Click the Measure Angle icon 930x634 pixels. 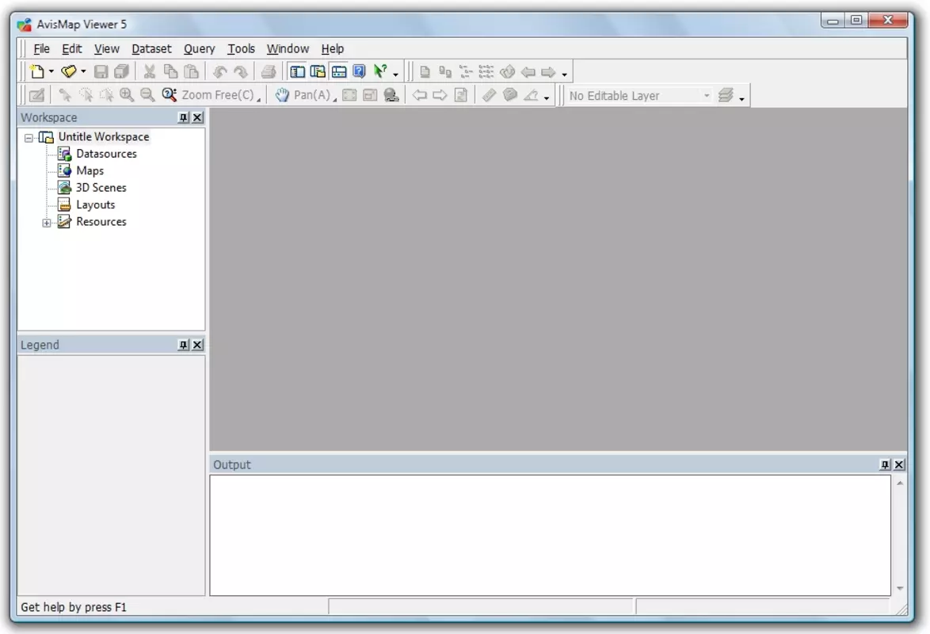point(531,95)
